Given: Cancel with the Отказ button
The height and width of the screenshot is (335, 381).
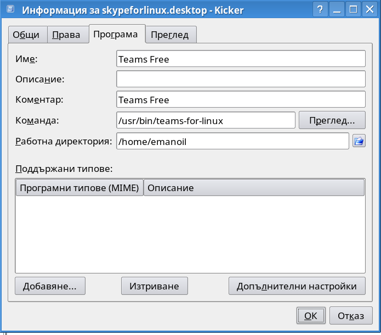Looking at the screenshot, I should (x=351, y=316).
